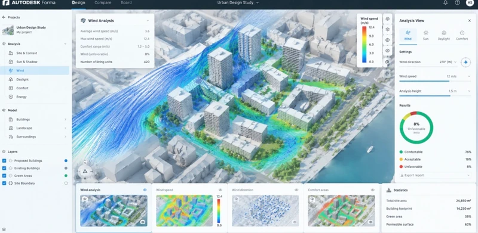The image size is (478, 233).
Task: Click Export report
Action: 435,175
